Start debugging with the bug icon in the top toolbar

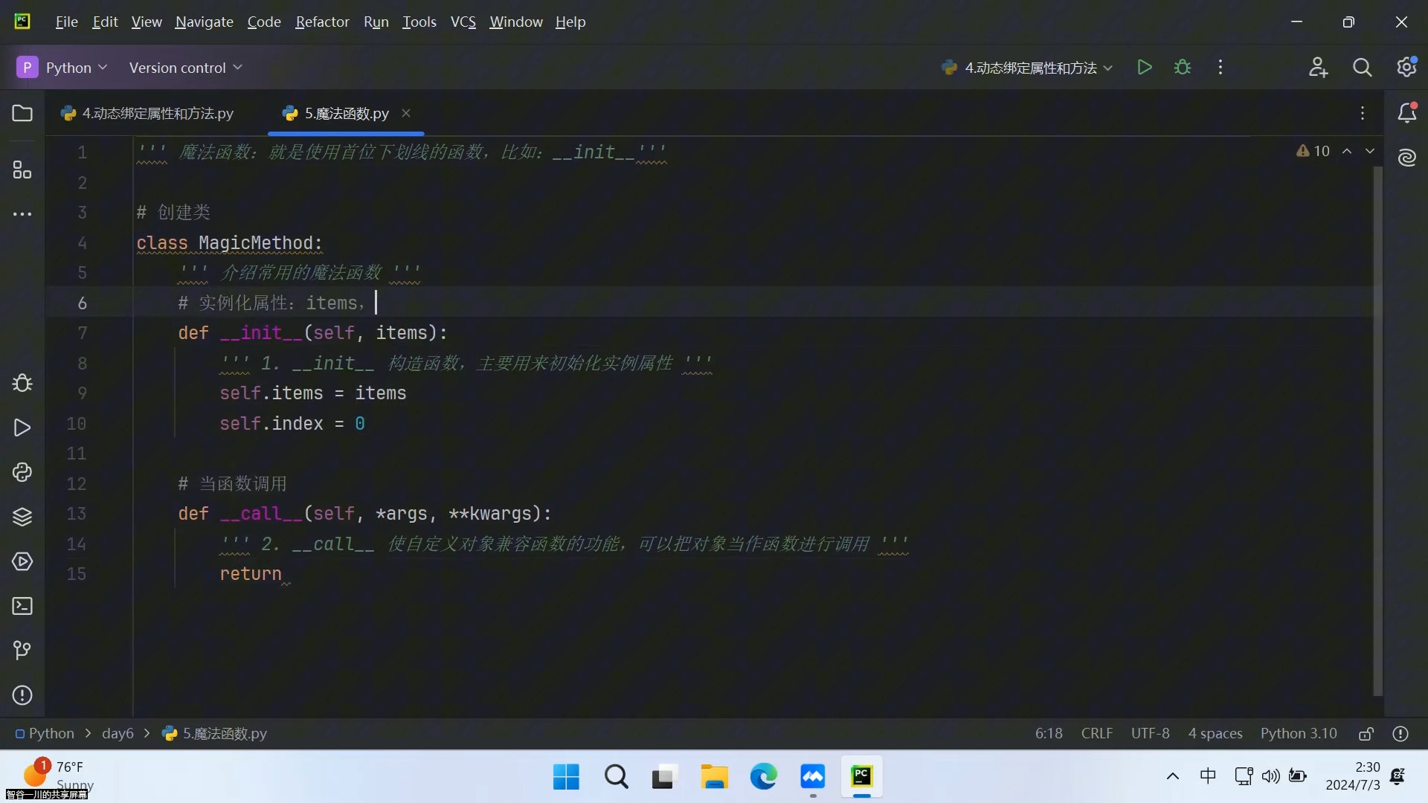(x=1183, y=68)
